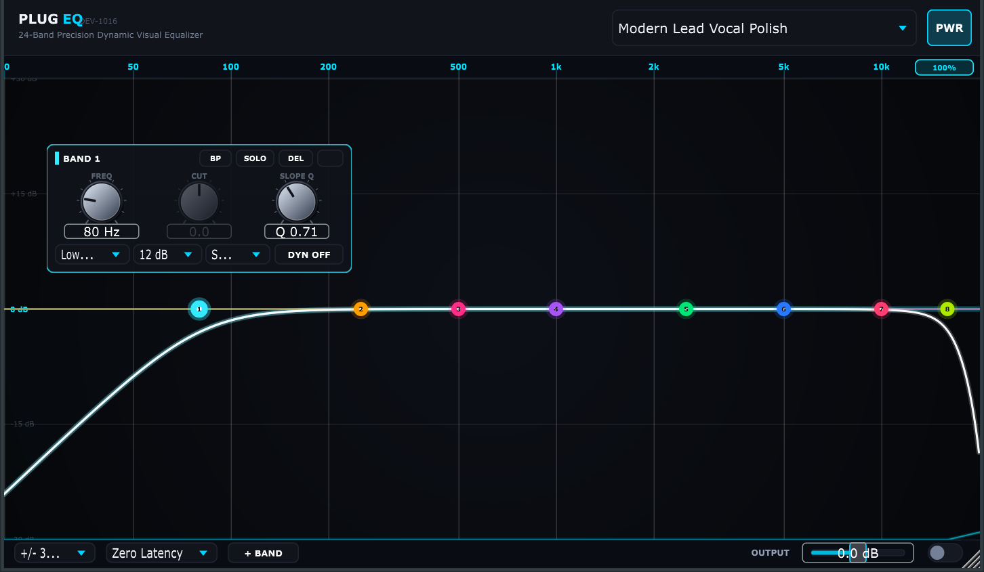The height and width of the screenshot is (572, 984).
Task: Select the pink band 3 node
Action: (x=458, y=309)
